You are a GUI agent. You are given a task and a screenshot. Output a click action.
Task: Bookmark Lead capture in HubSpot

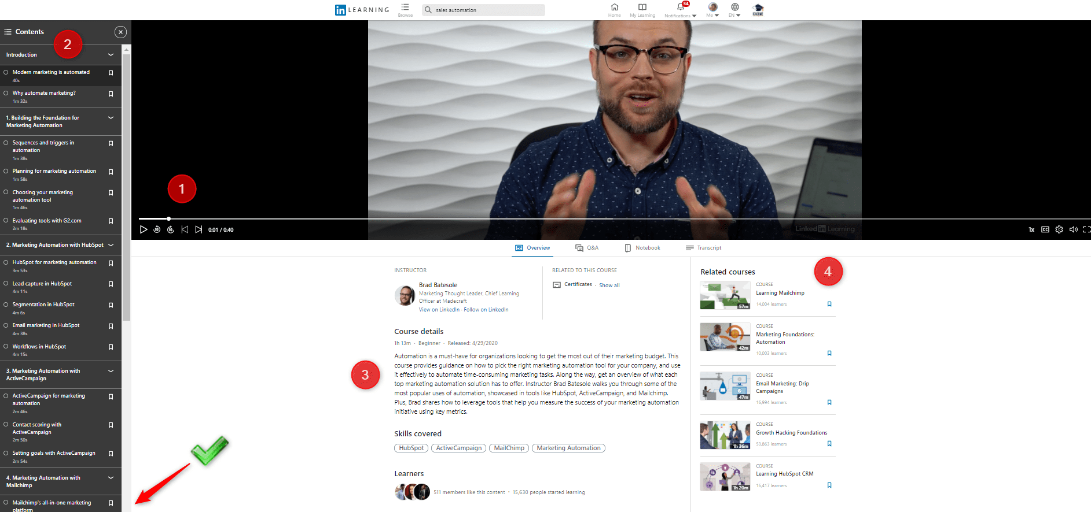tap(111, 284)
